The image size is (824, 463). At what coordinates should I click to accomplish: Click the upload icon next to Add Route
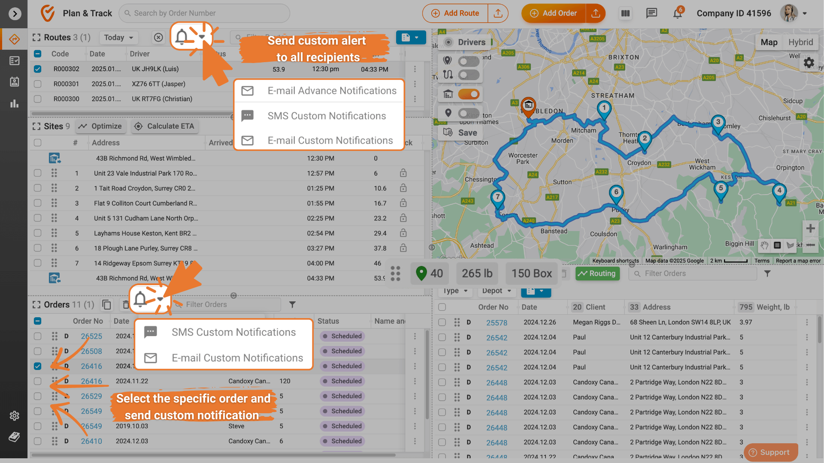click(x=498, y=13)
